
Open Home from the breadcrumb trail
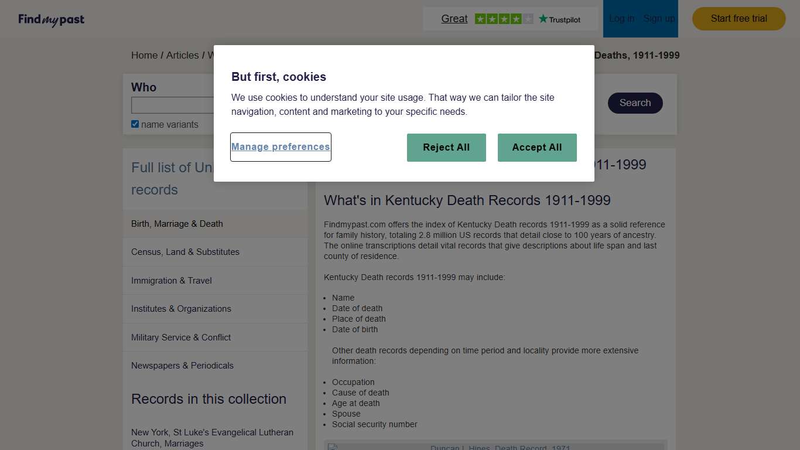pyautogui.click(x=144, y=55)
